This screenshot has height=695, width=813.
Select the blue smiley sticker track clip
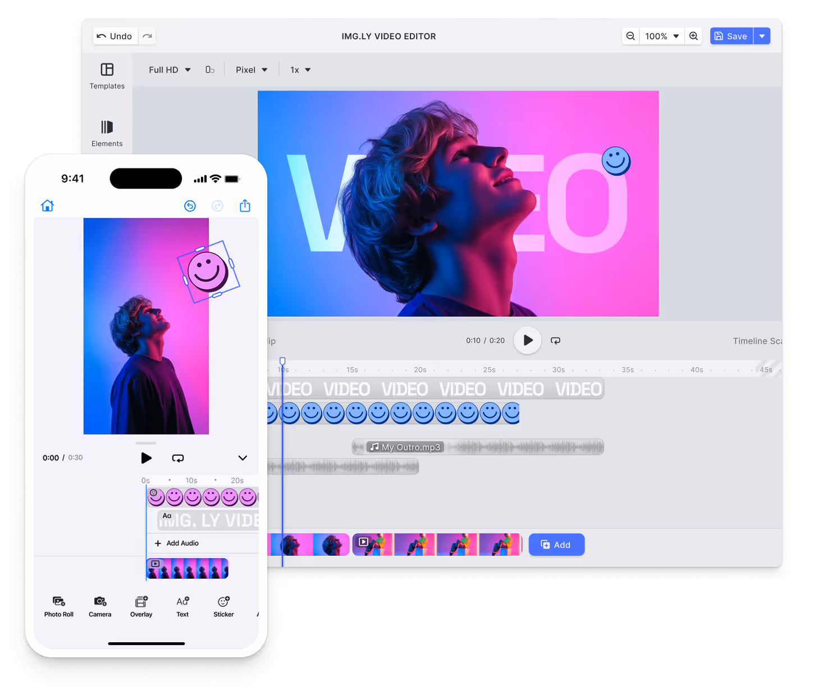(x=393, y=413)
